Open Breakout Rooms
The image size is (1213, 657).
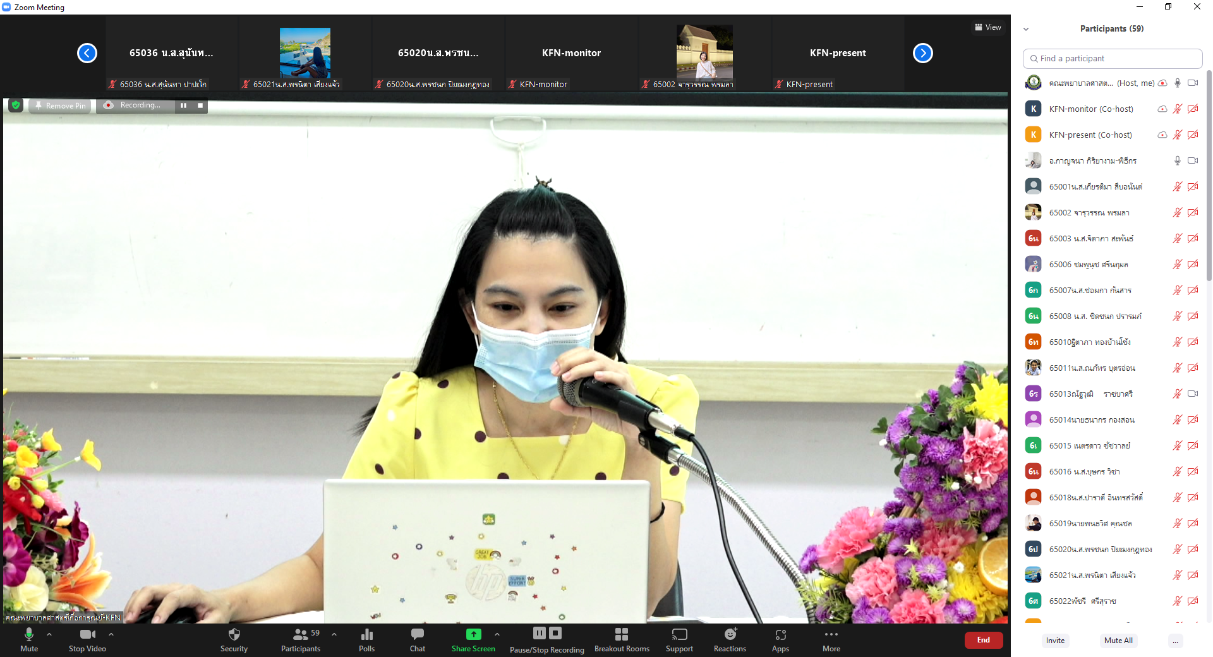click(622, 640)
